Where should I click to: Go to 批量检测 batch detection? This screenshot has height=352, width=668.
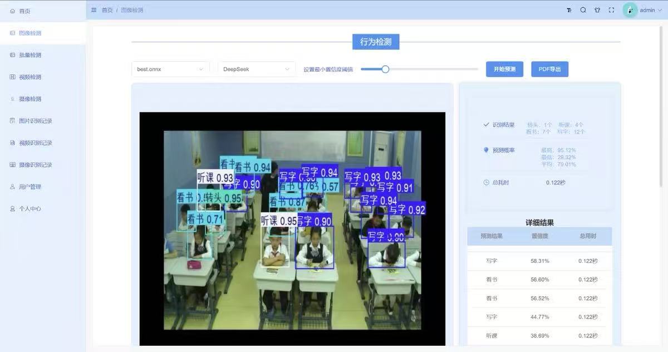click(43, 55)
